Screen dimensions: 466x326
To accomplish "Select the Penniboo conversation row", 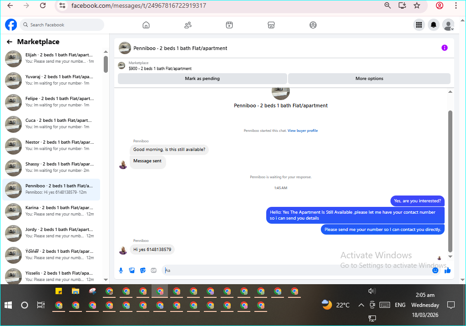I will [51, 190].
